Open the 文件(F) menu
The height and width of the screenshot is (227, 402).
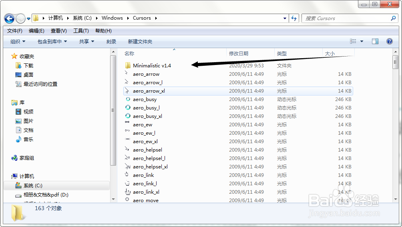[x=14, y=31]
